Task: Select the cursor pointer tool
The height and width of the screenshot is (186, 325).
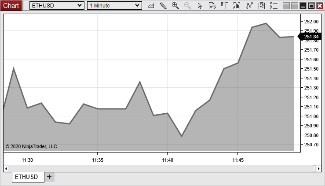Action: point(200,6)
